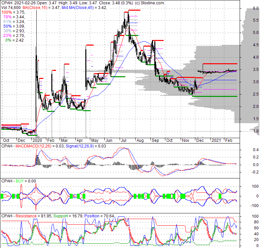Screen dimensions: 260x248
Task: Click the 1.0 price axis label
Action: (x=256, y=131)
